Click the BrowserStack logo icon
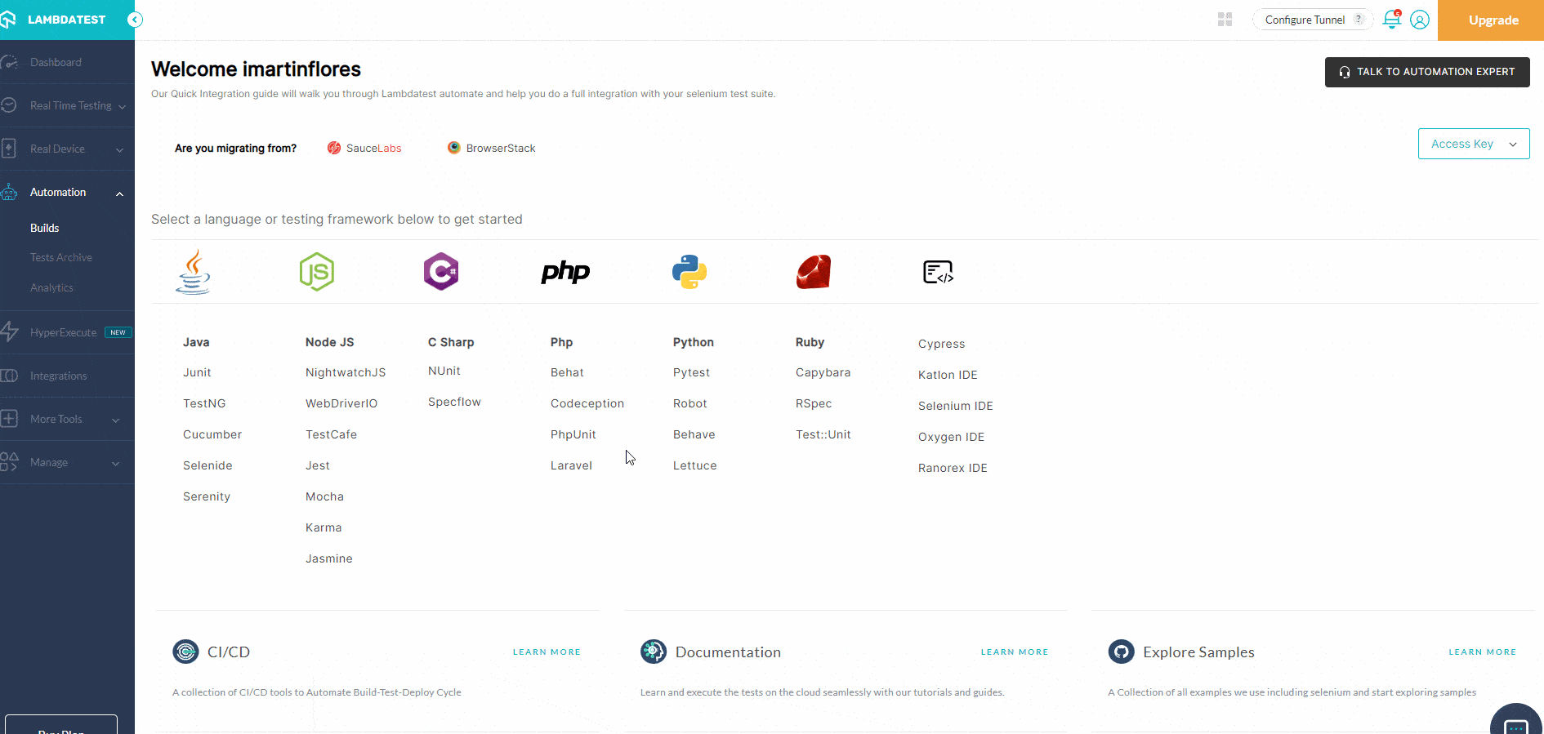The image size is (1544, 734). 454,148
